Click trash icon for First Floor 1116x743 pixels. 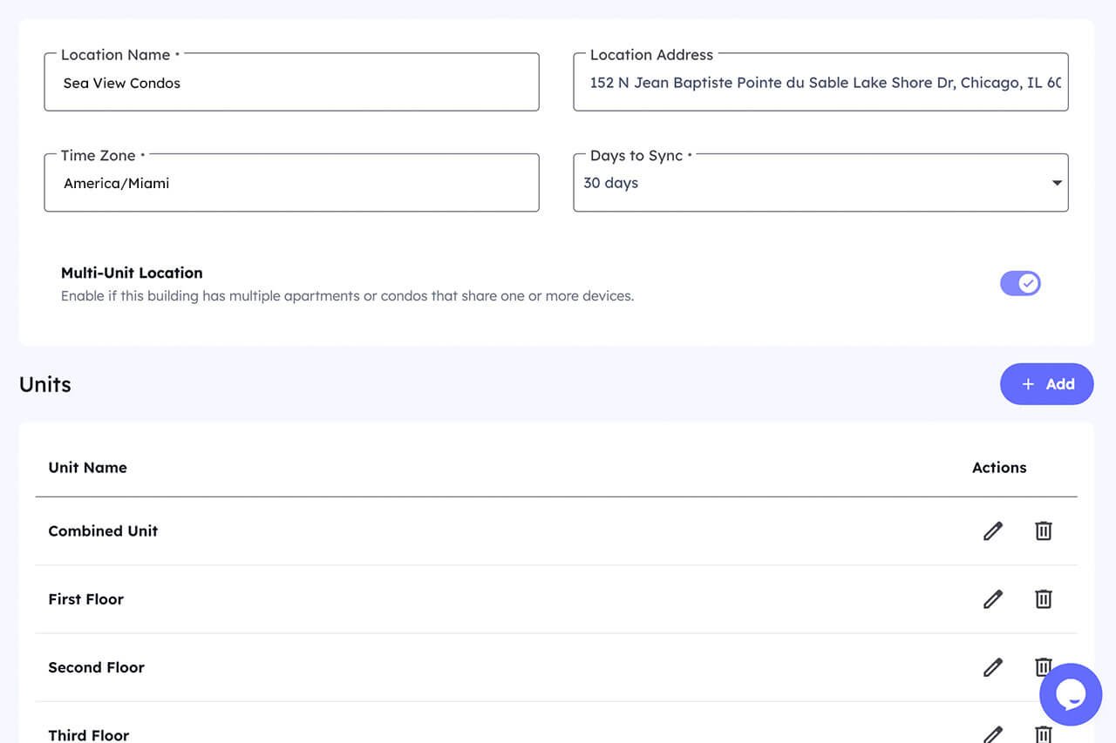pyautogui.click(x=1043, y=598)
